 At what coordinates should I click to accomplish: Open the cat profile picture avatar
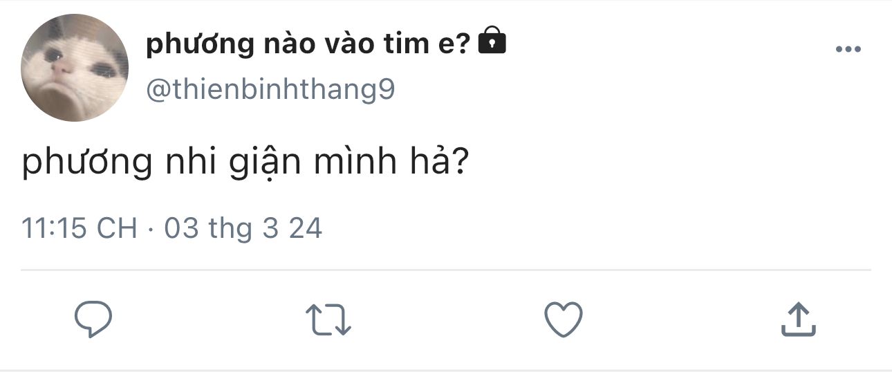point(75,68)
